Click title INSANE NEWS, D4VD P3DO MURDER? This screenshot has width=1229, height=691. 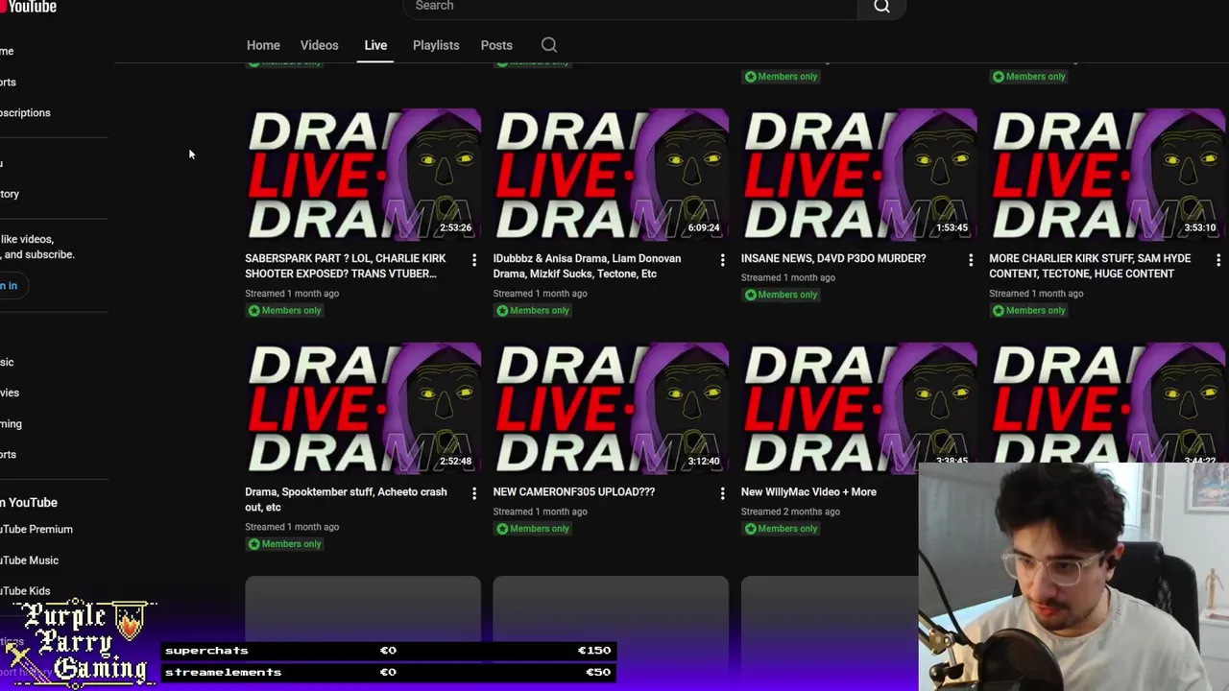tap(833, 258)
